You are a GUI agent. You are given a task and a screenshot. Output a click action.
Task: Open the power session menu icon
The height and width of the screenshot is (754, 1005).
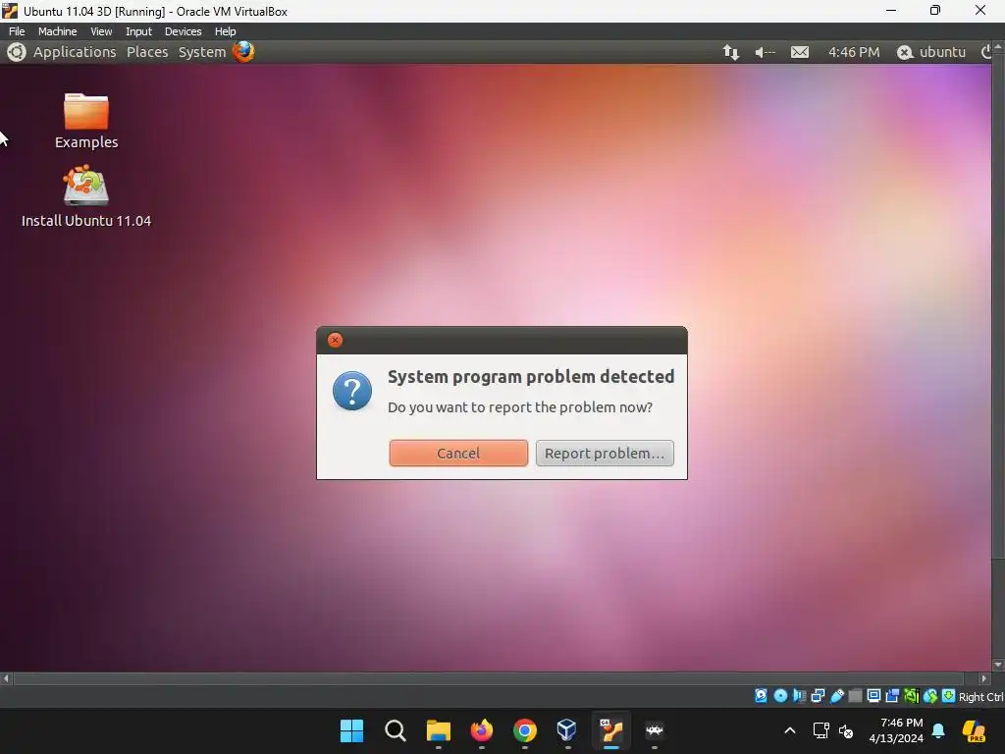pos(985,52)
